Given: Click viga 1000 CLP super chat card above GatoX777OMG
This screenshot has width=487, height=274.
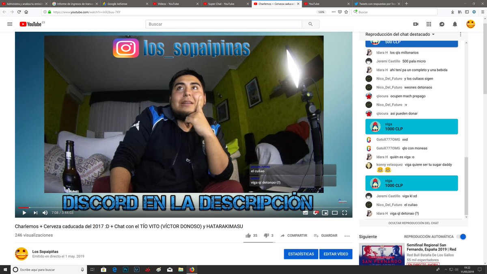Looking at the screenshot, I should [x=412, y=126].
